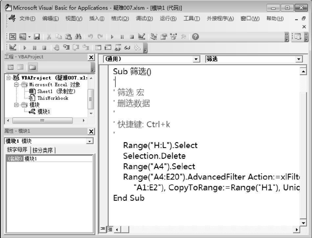This screenshot has height=238, width=312.
Task: Open the 调试(D) menu
Action: [144, 19]
